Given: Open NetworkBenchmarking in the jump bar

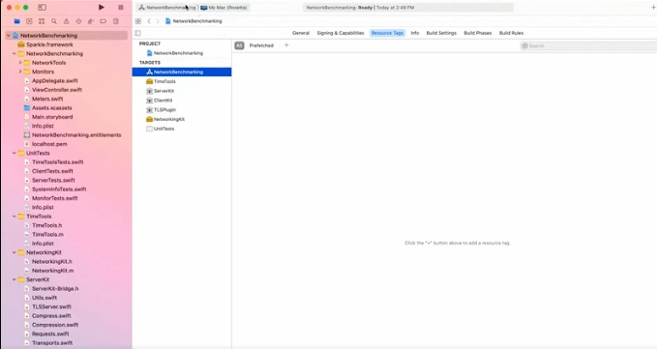Looking at the screenshot, I should pos(194,21).
